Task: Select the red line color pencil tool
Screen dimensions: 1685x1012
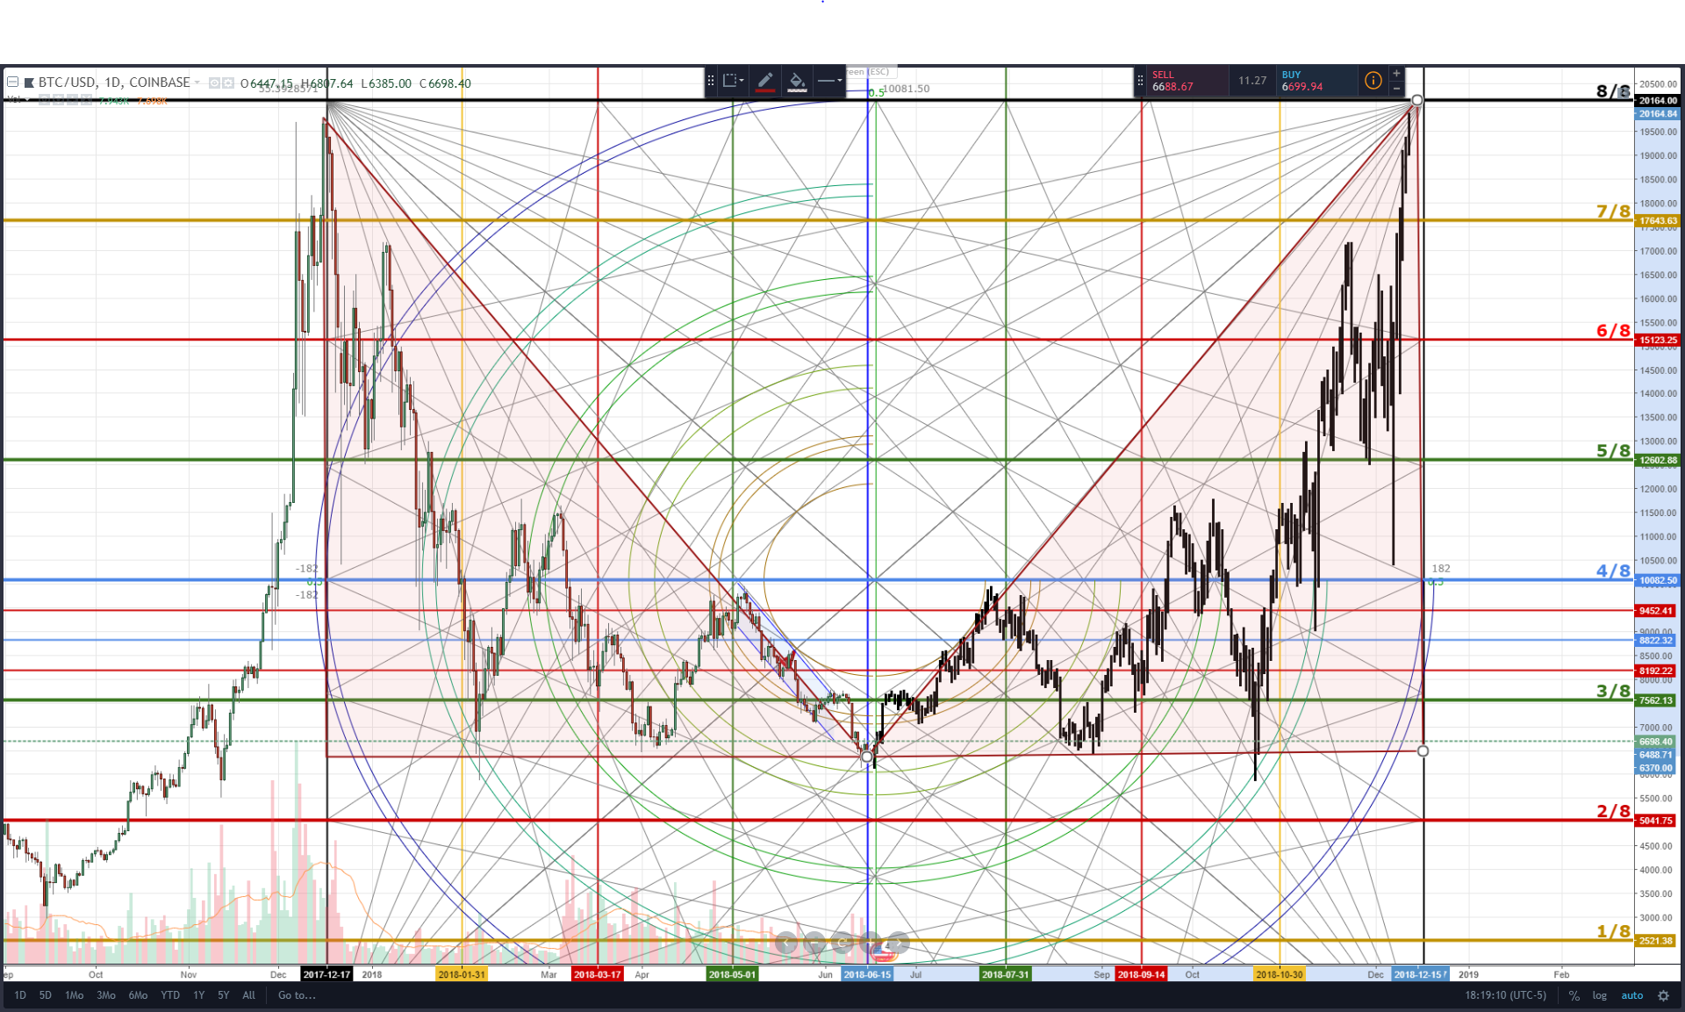Action: [765, 81]
